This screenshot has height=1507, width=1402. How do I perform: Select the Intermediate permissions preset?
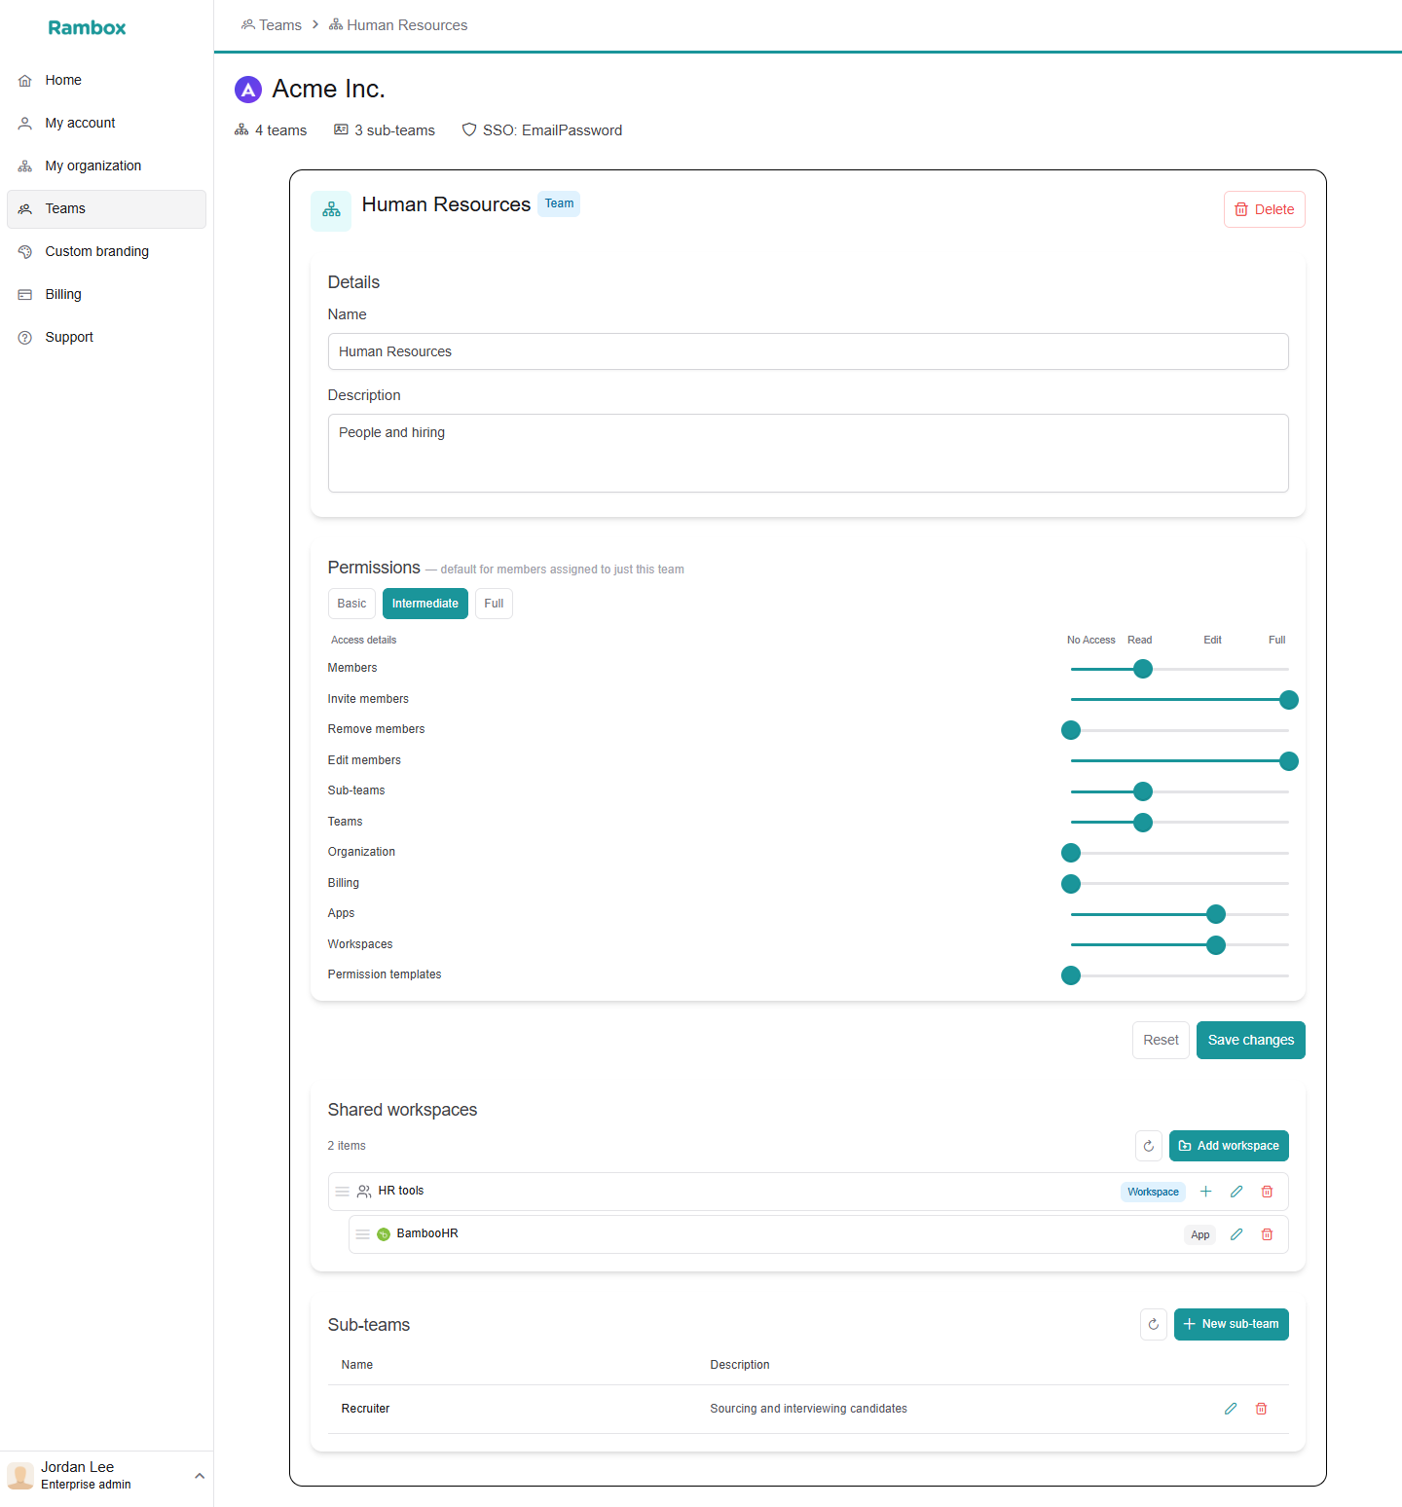425,604
